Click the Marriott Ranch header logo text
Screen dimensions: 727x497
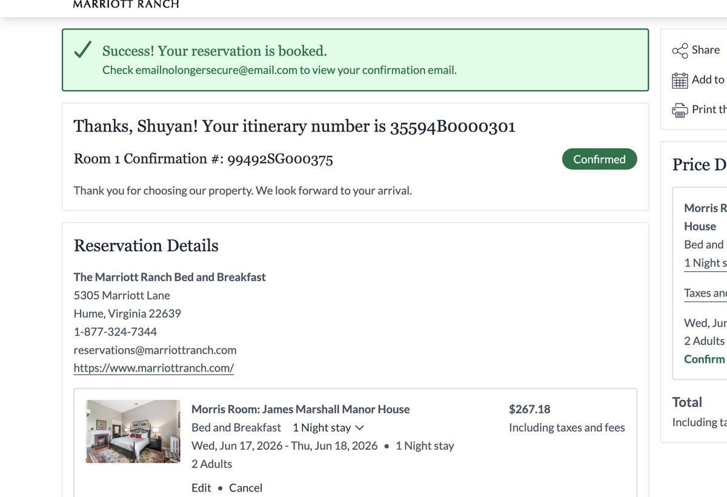coord(126,4)
